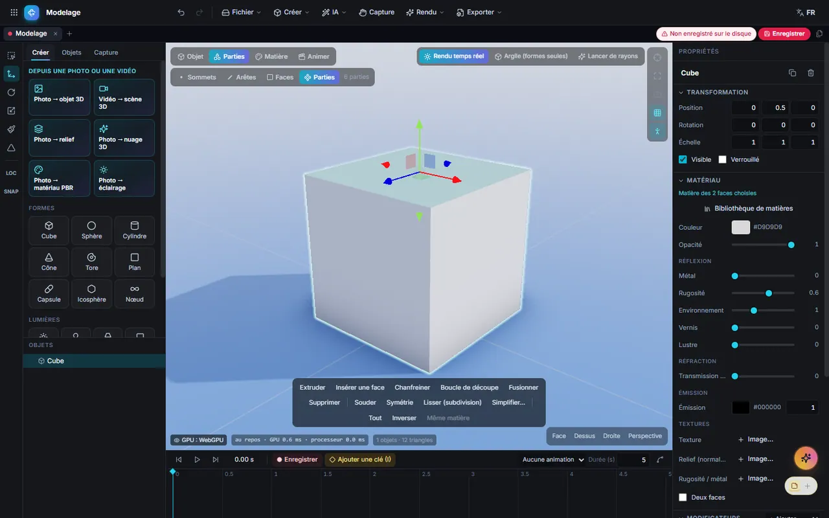Add a Cube shape
This screenshot has width=829, height=518.
[x=49, y=230]
